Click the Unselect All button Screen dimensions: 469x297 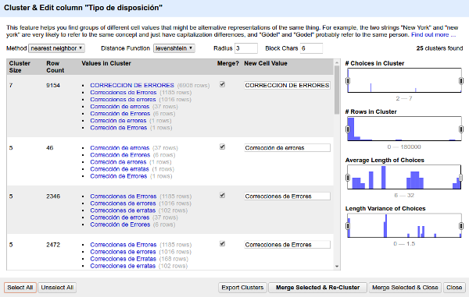tap(57, 288)
